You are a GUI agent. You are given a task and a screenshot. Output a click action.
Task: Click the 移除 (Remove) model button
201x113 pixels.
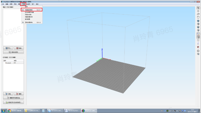(x=19, y=48)
